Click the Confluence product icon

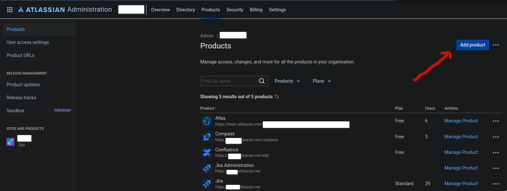click(x=207, y=153)
